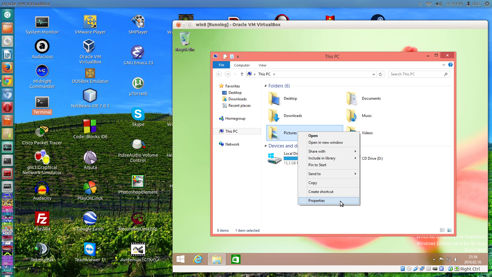This screenshot has height=277, width=492.
Task: Open the File ribbon tab
Action: tap(221, 65)
